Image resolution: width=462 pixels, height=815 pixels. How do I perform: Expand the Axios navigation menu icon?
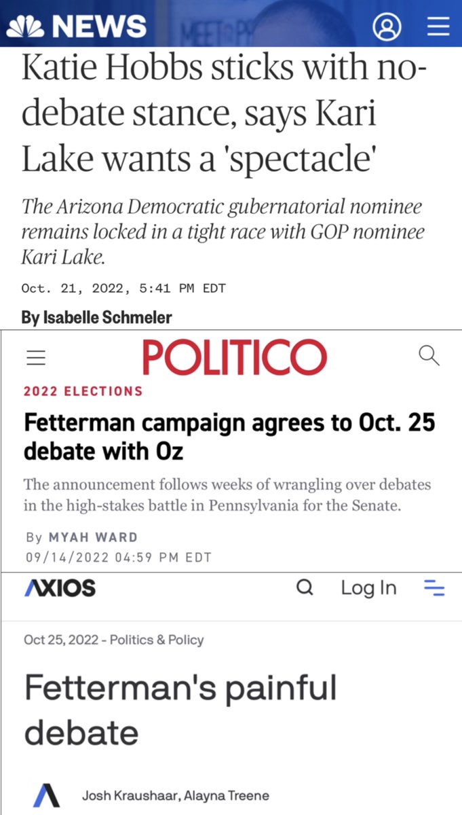[x=434, y=588]
